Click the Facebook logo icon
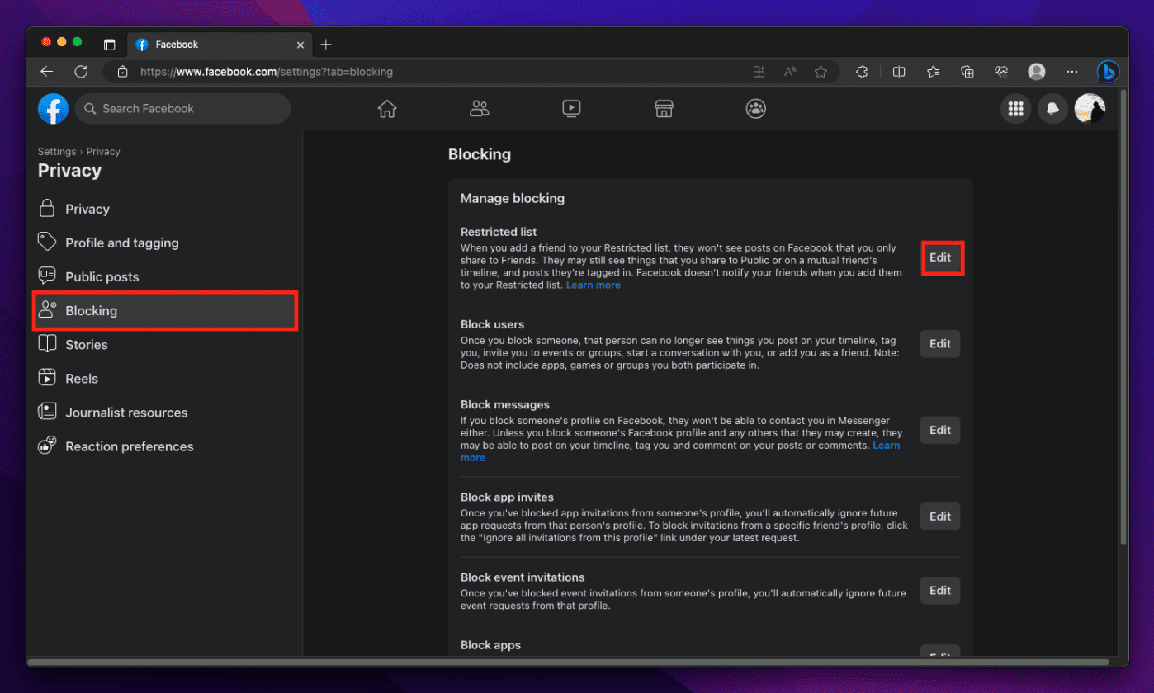 (53, 109)
